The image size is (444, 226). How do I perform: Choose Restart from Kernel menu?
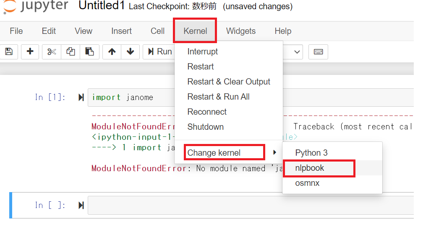229,67
